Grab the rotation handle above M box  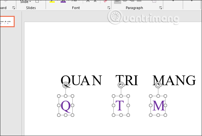tap(158, 85)
